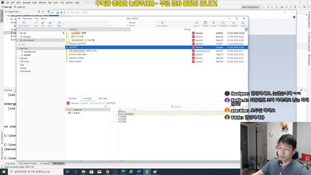Open Fork View menu
This screenshot has height=175, width=311.
pos(36,18)
